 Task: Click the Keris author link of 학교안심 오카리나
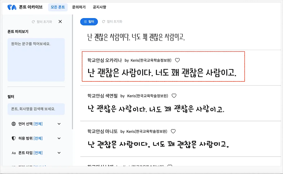pos(151,60)
